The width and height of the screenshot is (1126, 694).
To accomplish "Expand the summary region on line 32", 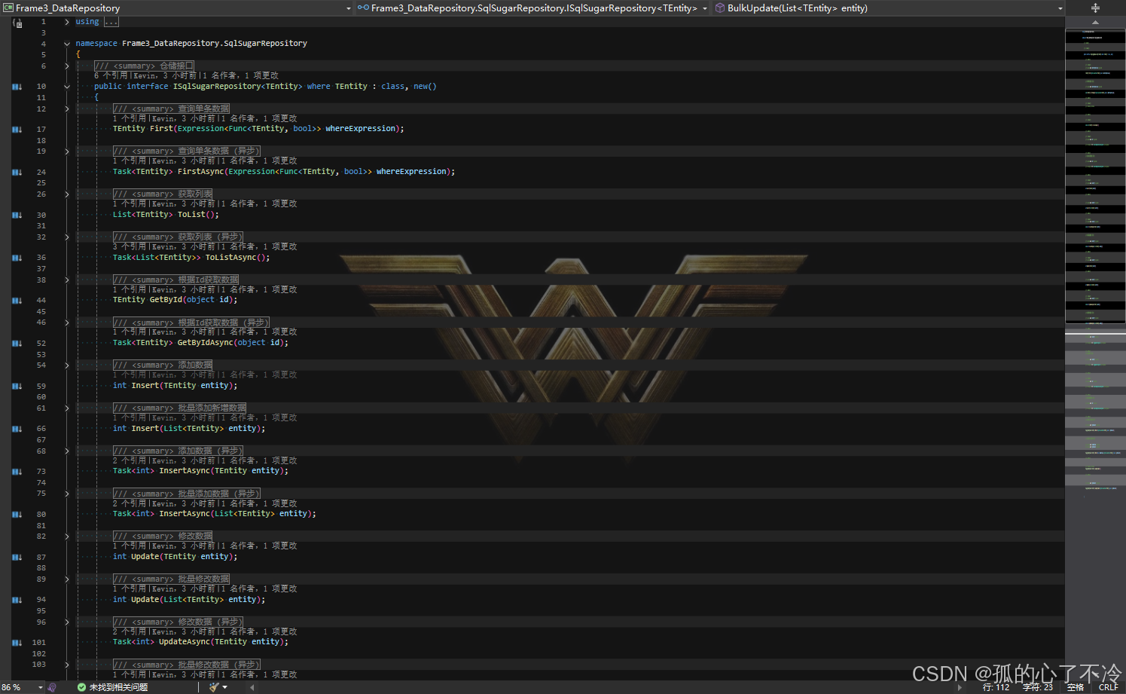I will click(67, 237).
